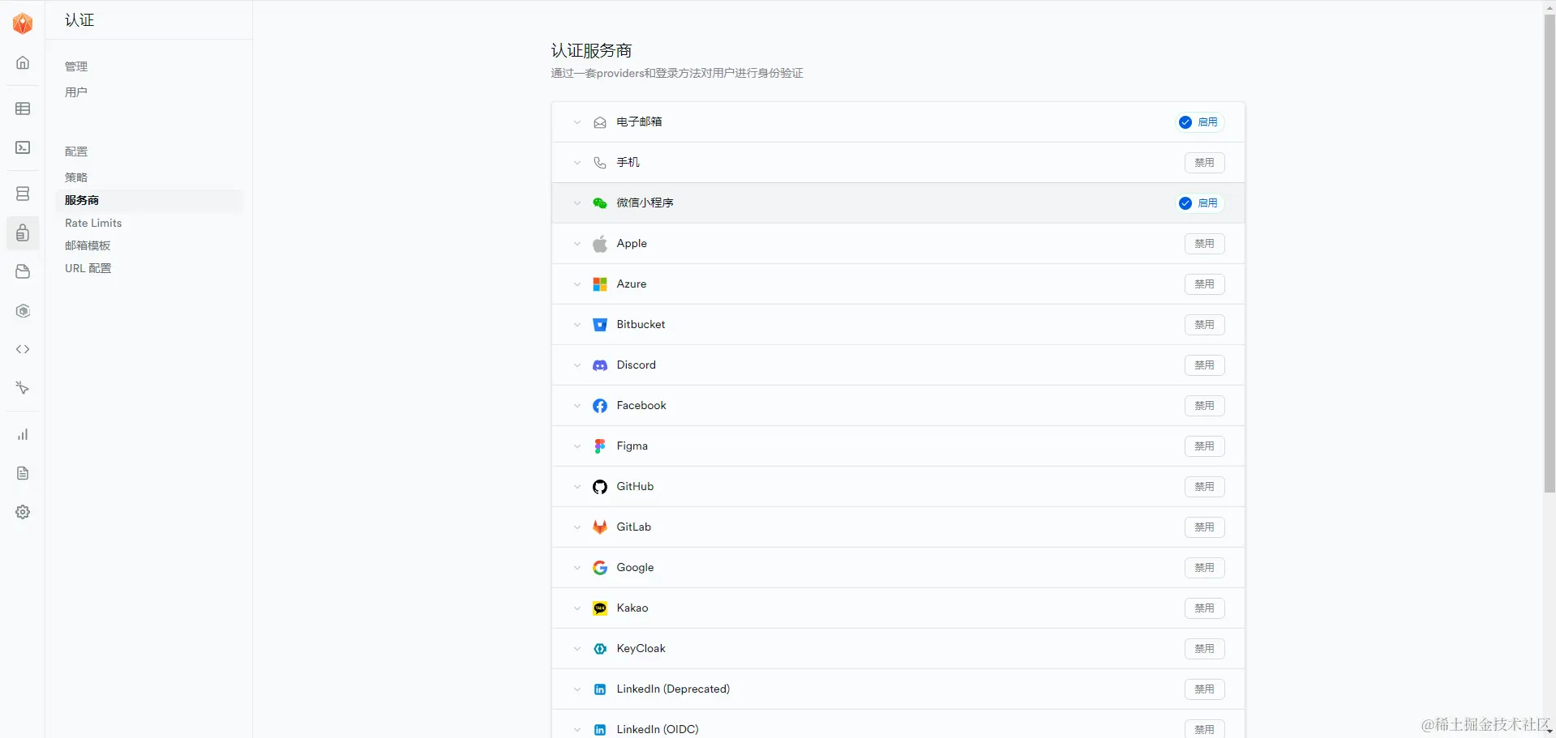Select the authentication lock icon in sidebar
Image resolution: width=1556 pixels, height=738 pixels.
pos(23,233)
